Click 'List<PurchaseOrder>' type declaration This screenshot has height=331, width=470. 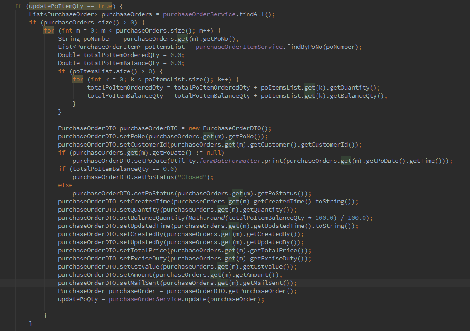[63, 14]
